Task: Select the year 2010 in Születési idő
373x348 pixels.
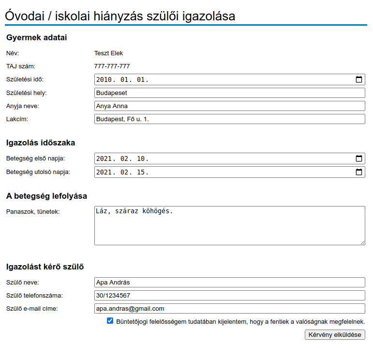Action: pos(104,79)
